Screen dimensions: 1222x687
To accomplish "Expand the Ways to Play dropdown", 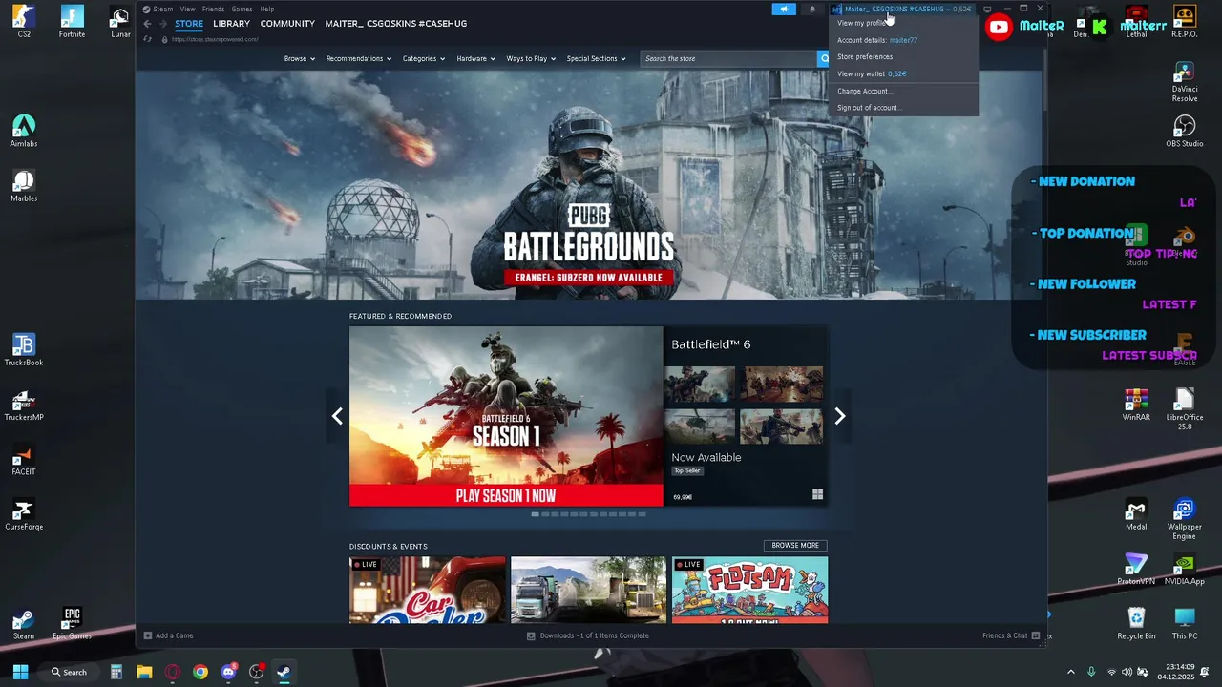I will [x=531, y=58].
